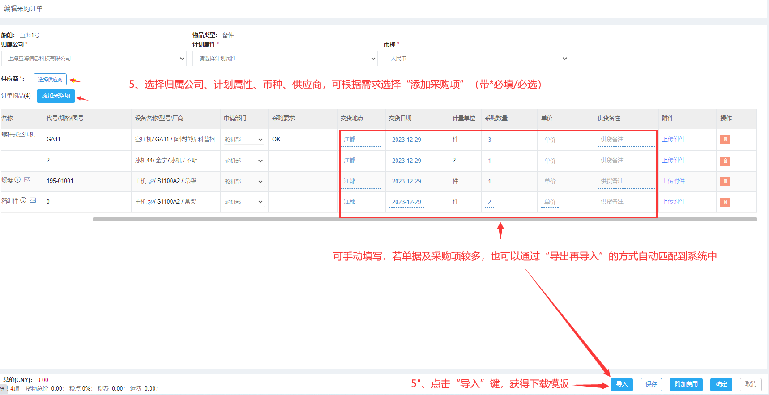Click the 附加费用 button
Viewport: 769px width, 395px height.
686,384
